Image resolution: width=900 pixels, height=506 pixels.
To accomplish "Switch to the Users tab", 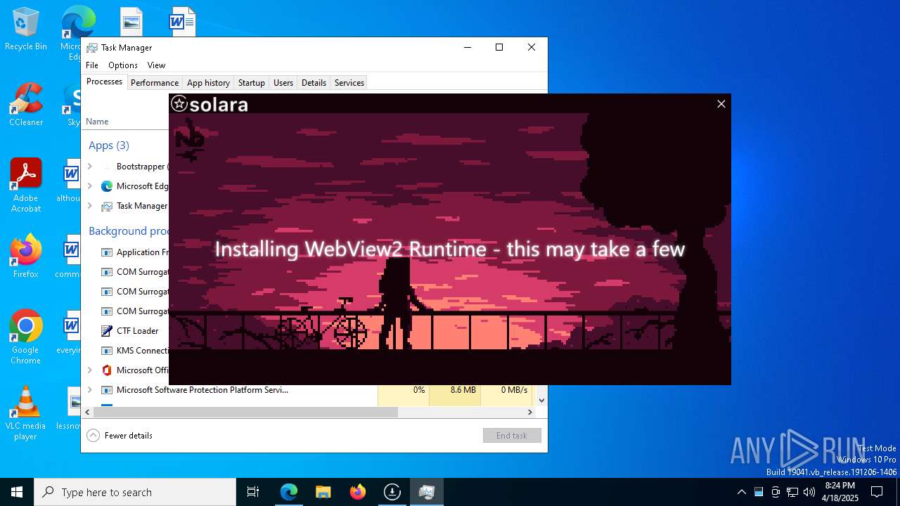I will point(283,83).
